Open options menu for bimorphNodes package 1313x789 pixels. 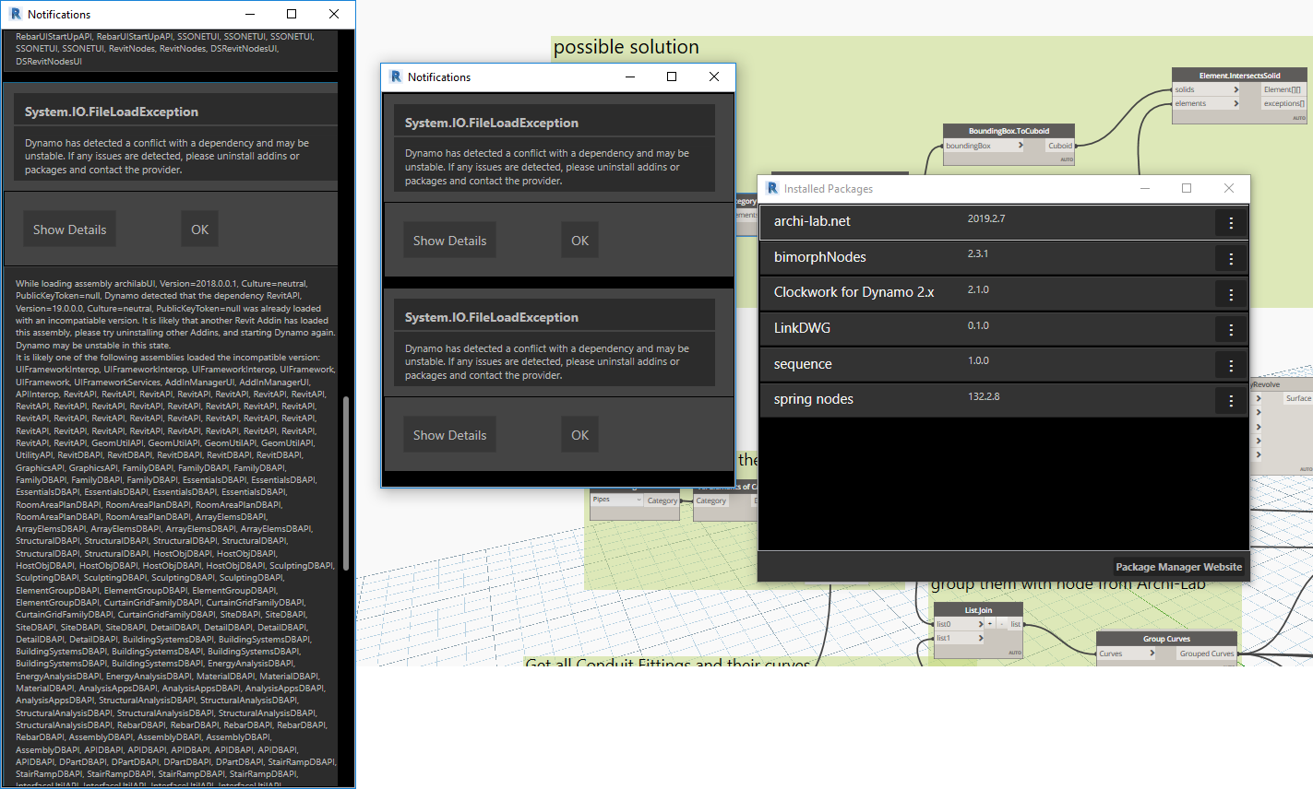[1231, 259]
